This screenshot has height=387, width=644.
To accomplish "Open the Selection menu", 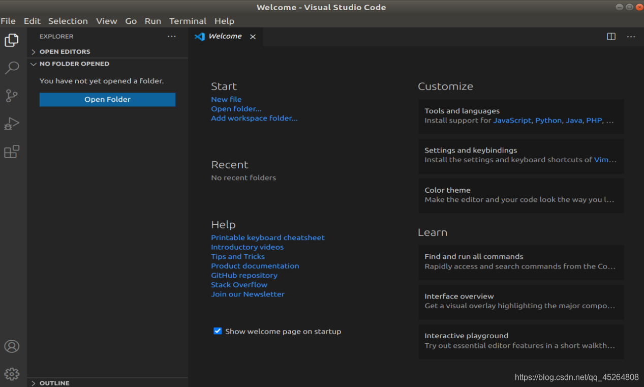I will pos(68,21).
